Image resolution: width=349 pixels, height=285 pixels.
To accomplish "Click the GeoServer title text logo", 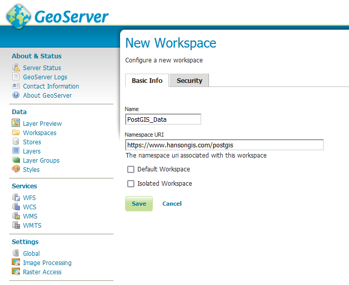I will pos(72,17).
